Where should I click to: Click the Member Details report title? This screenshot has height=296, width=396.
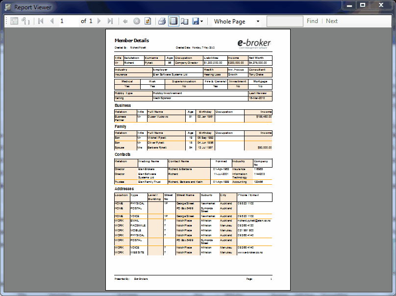pos(132,40)
